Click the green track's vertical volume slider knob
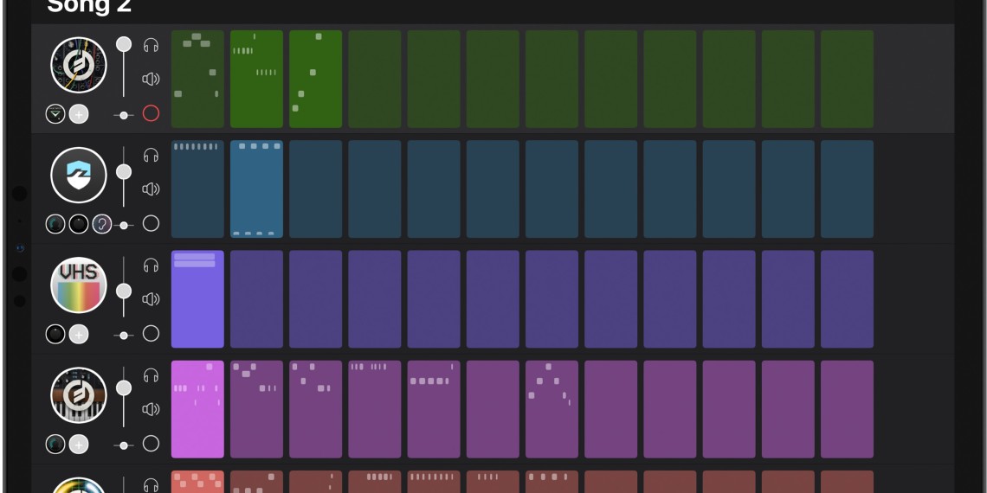 (x=124, y=44)
